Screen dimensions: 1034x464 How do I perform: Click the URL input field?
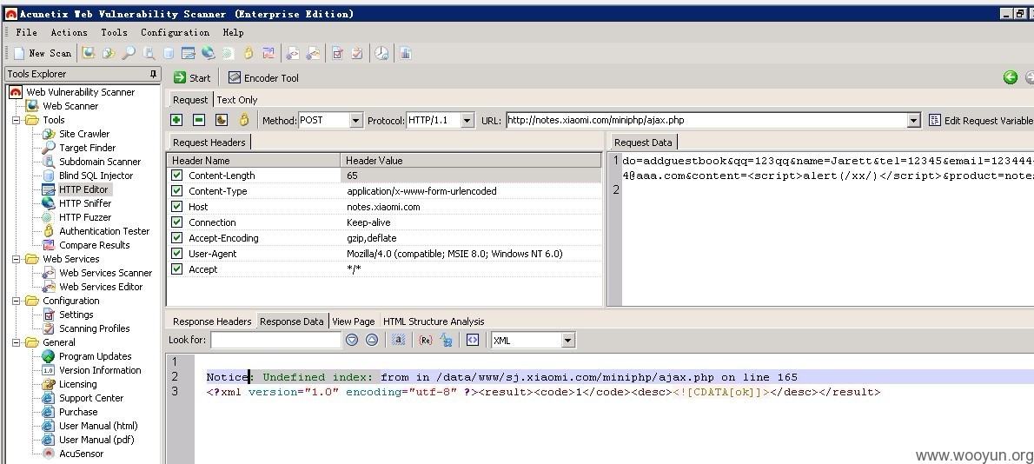(x=706, y=120)
